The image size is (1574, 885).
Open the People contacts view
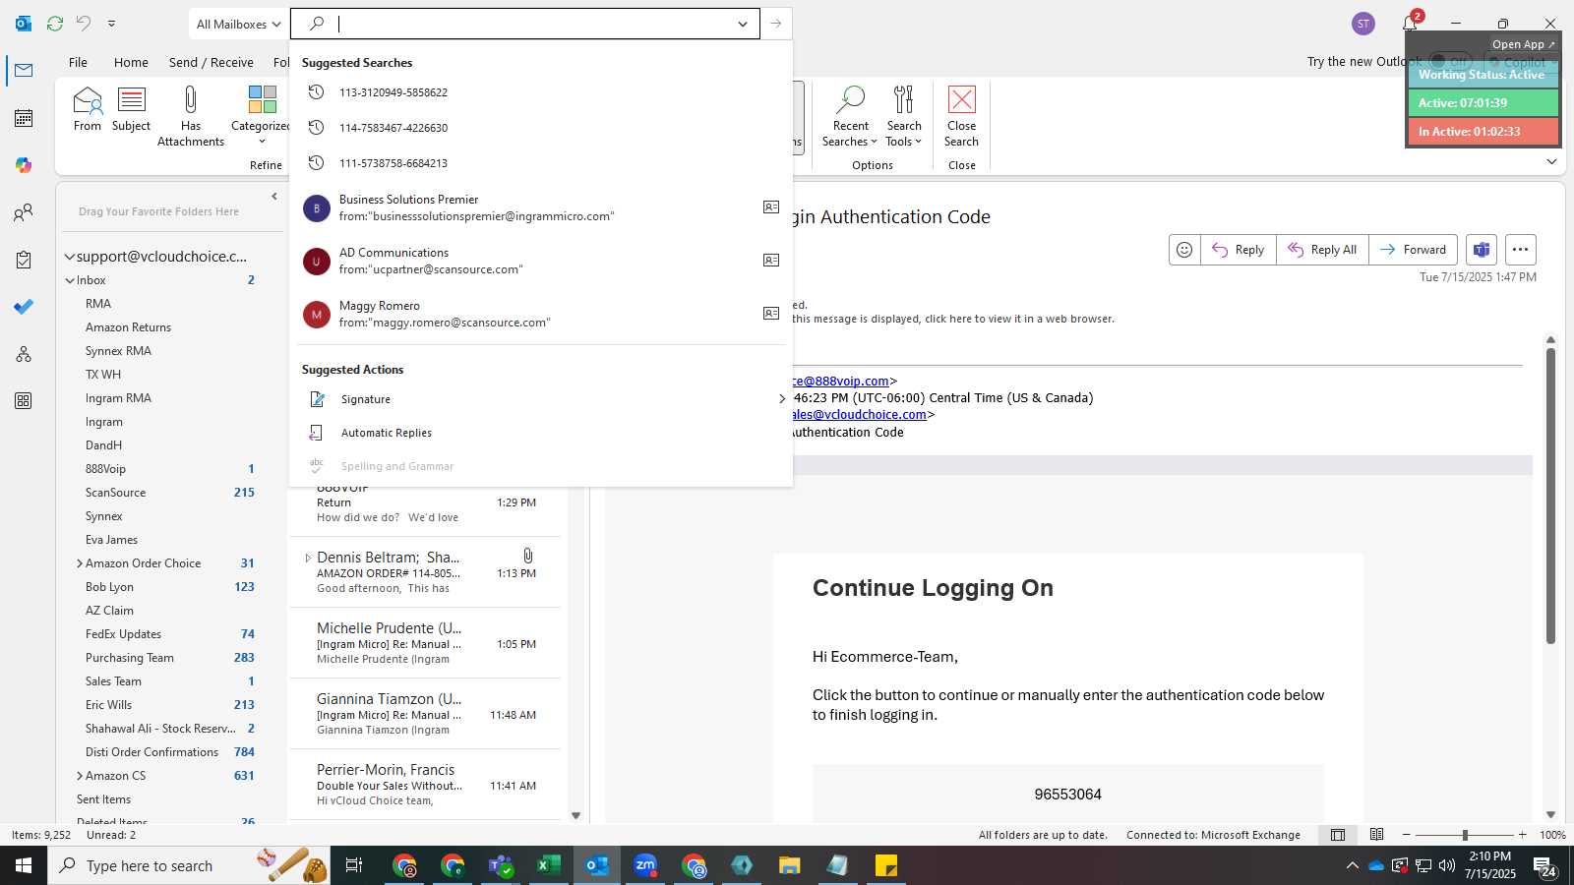point(24,212)
